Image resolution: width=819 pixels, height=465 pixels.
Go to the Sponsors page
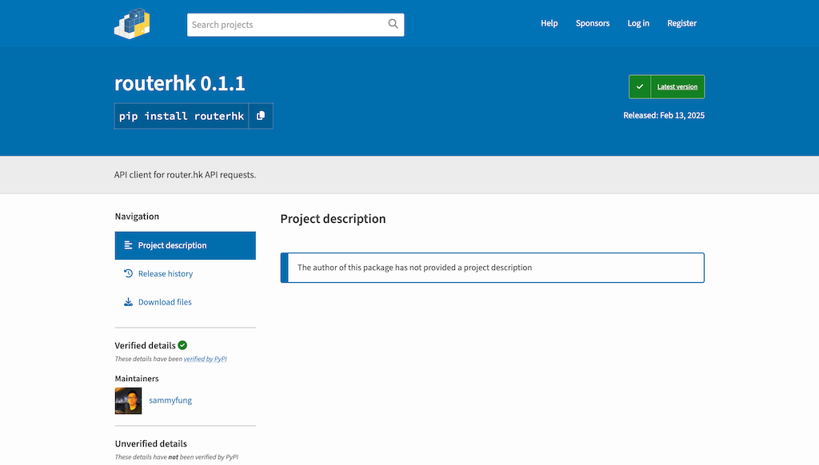point(592,23)
